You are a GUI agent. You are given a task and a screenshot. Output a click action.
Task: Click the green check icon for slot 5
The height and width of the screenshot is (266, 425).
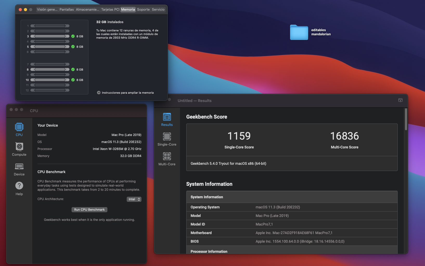[x=73, y=47]
